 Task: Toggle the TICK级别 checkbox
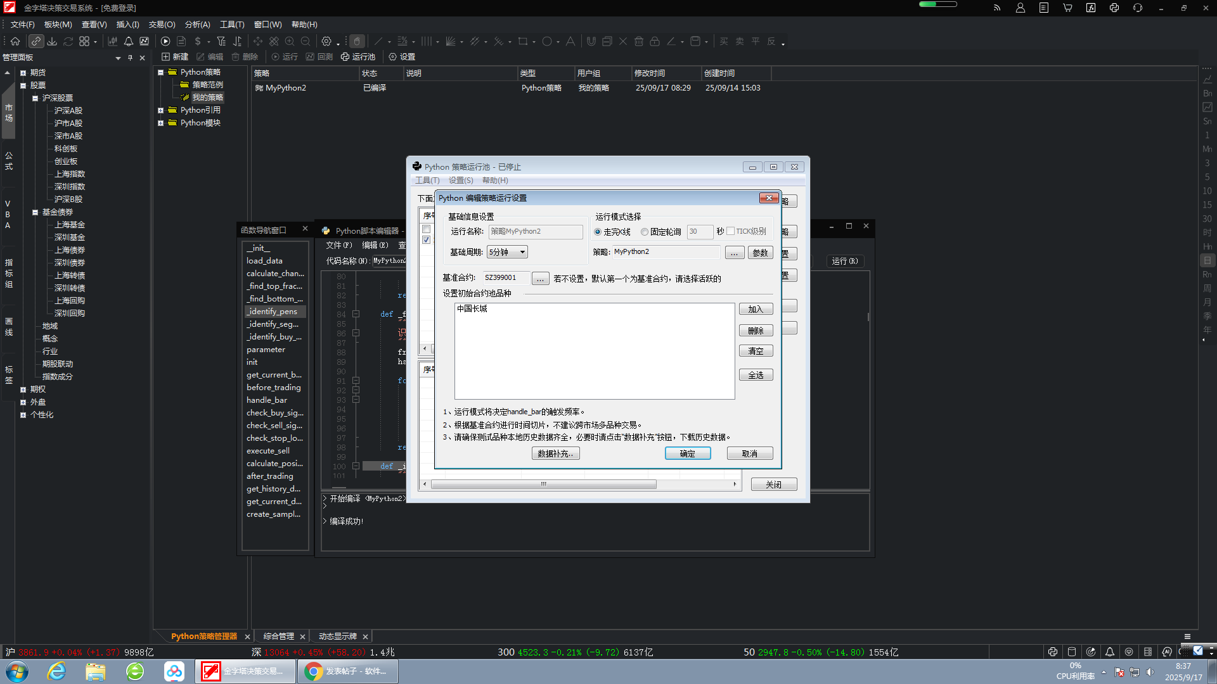pyautogui.click(x=731, y=231)
